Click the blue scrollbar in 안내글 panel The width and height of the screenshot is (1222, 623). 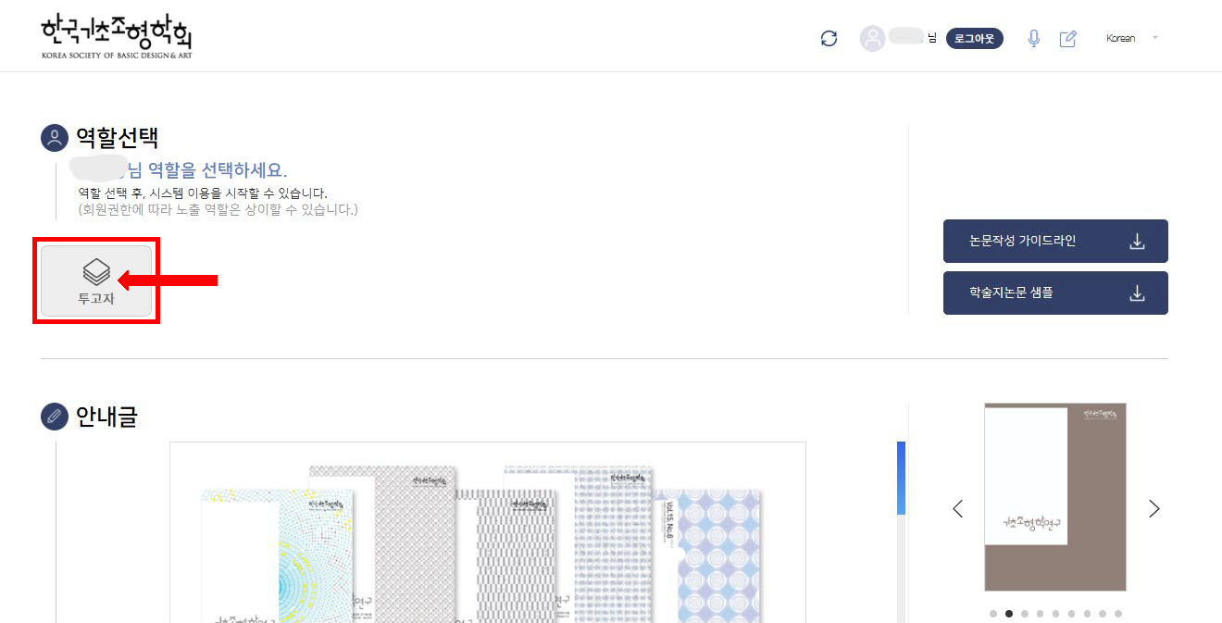tap(901, 477)
